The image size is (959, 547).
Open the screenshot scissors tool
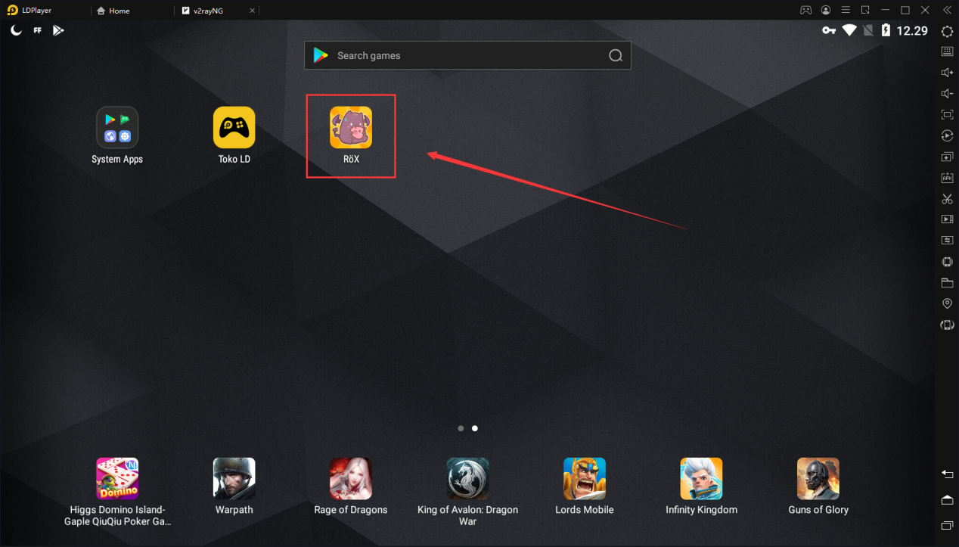947,199
